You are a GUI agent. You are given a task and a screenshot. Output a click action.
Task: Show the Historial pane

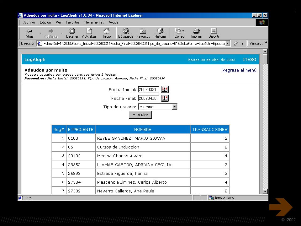click(x=160, y=33)
